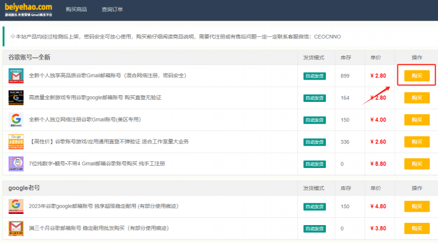Image resolution: width=438 pixels, height=243 pixels.
Task: Click the beiyehao.com site logo
Action: (29, 10)
